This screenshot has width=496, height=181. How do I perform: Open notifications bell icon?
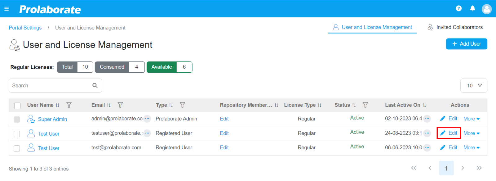coord(472,8)
